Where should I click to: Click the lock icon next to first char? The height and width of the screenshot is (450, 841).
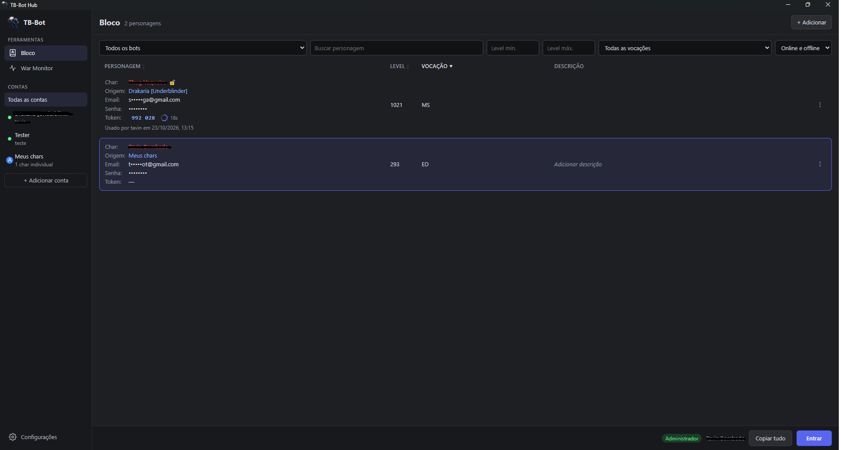(x=172, y=82)
